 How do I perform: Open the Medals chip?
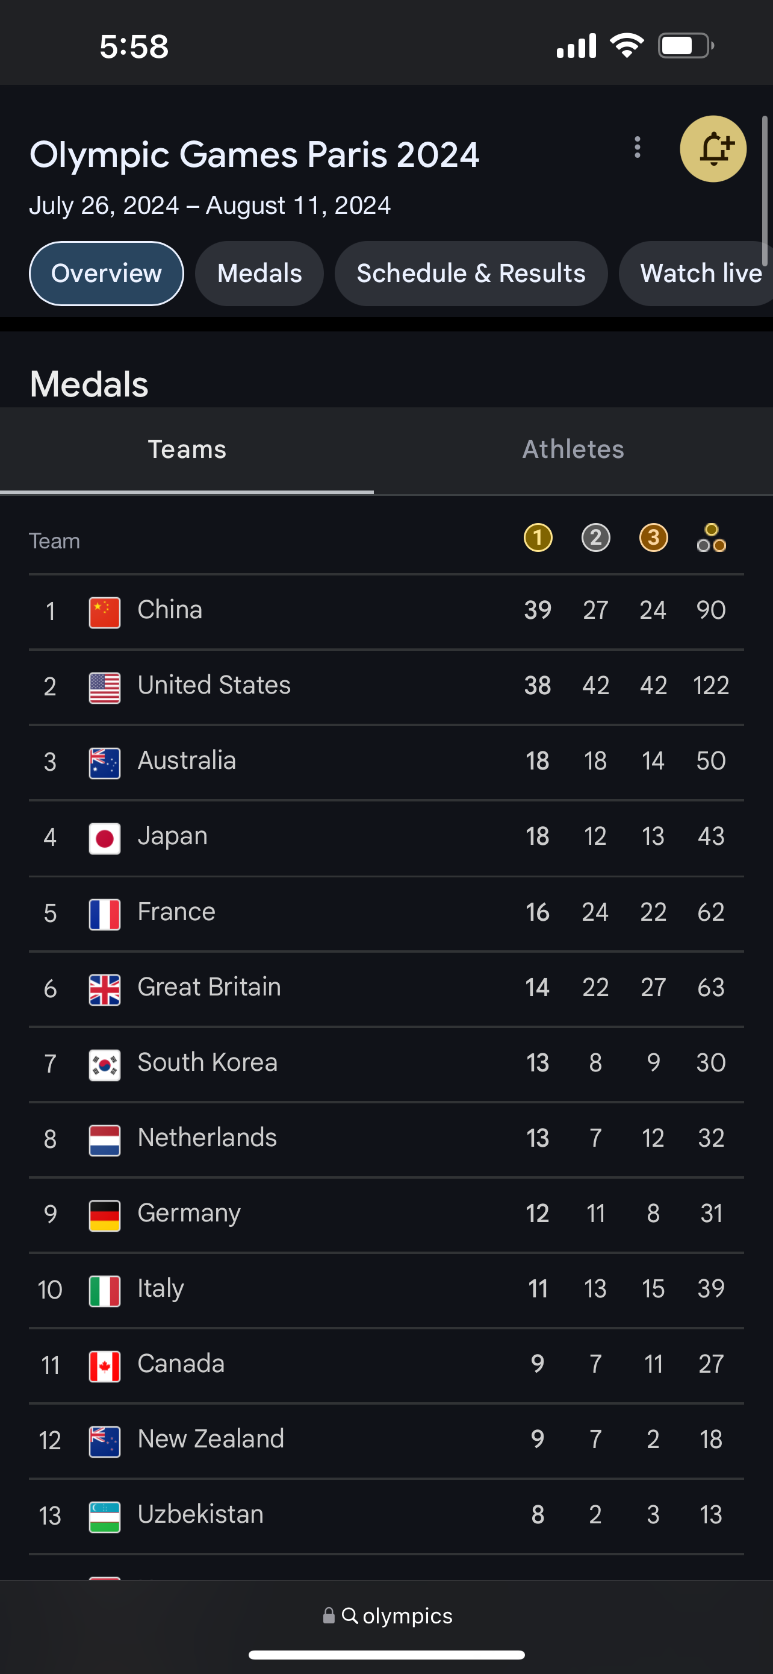click(x=259, y=274)
